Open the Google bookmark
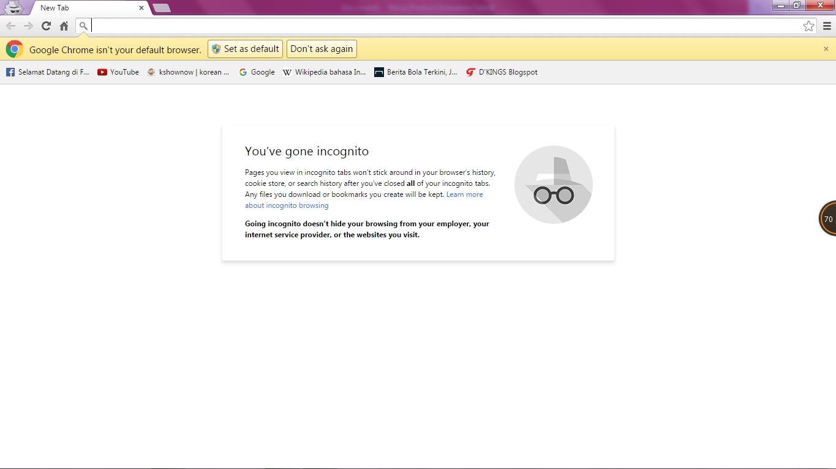Viewport: 836px width, 469px height. coord(257,72)
